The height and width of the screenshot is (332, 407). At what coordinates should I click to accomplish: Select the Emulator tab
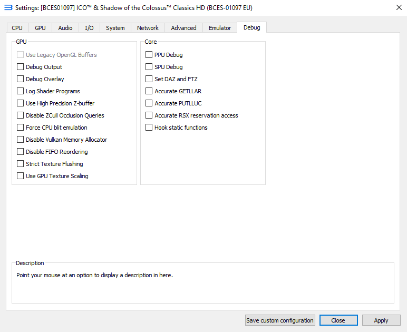point(220,28)
